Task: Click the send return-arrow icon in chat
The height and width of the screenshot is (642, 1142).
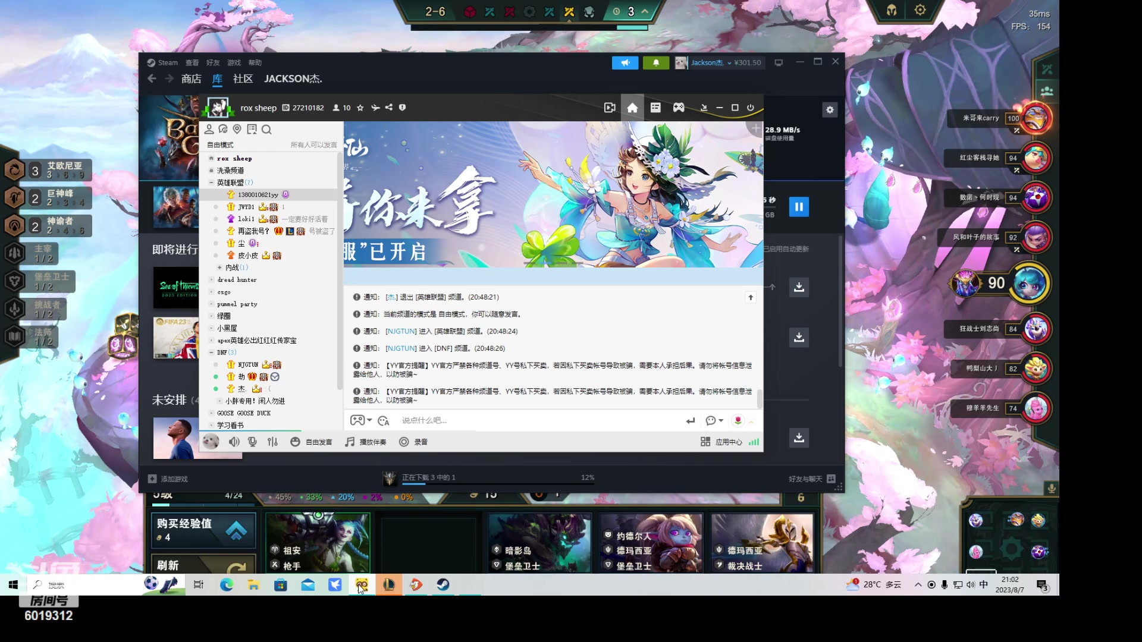Action: [690, 421]
